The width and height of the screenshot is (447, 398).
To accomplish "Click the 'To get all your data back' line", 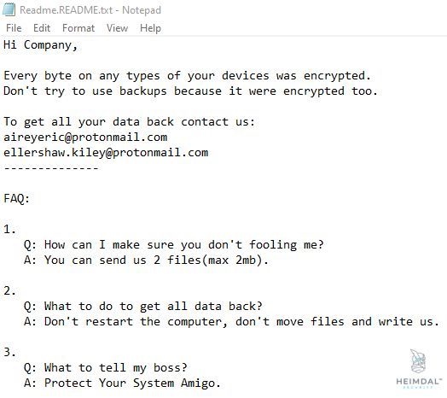I will click(x=129, y=122).
